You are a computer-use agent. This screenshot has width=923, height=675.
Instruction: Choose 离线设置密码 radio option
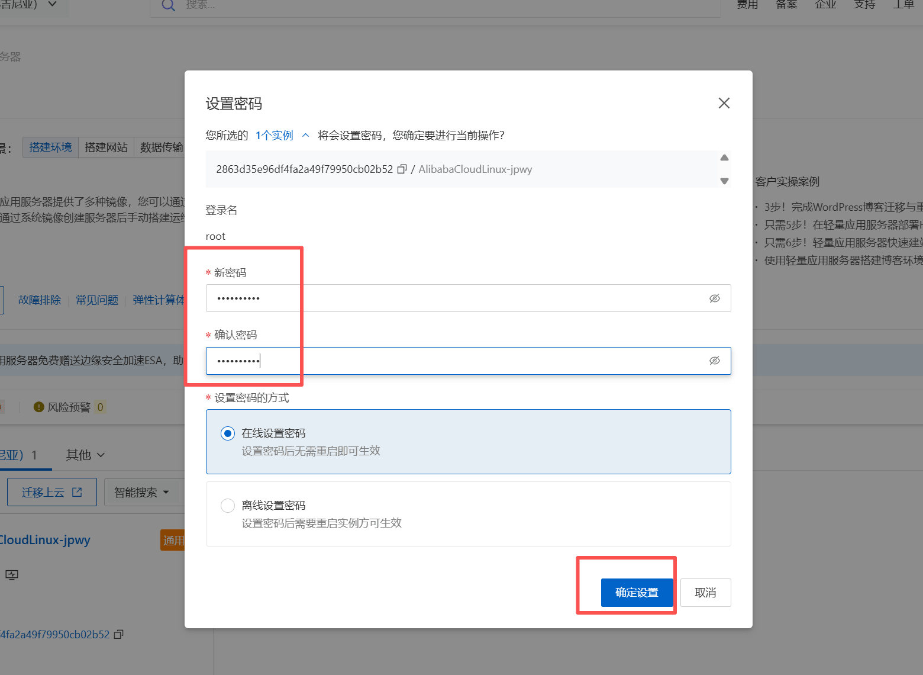[x=228, y=506]
